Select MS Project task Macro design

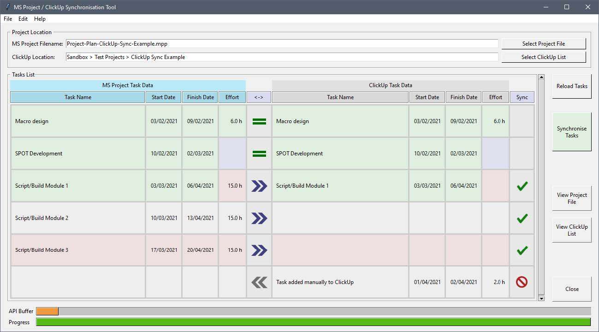pos(78,121)
